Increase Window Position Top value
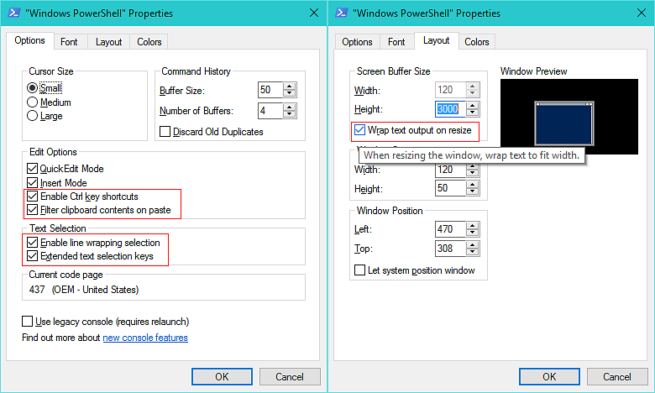Viewport: 655px width, 393px height. click(473, 245)
